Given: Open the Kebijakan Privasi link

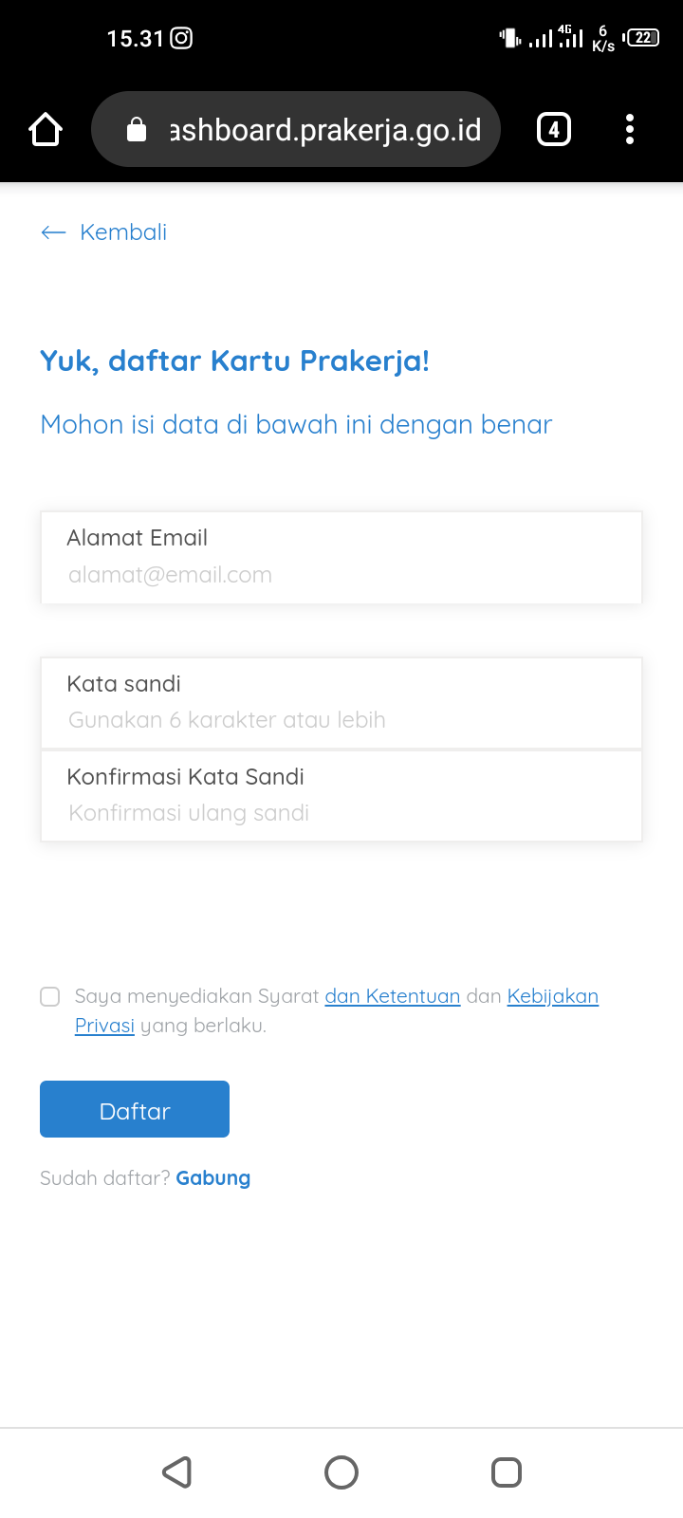Looking at the screenshot, I should pyautogui.click(x=553, y=996).
